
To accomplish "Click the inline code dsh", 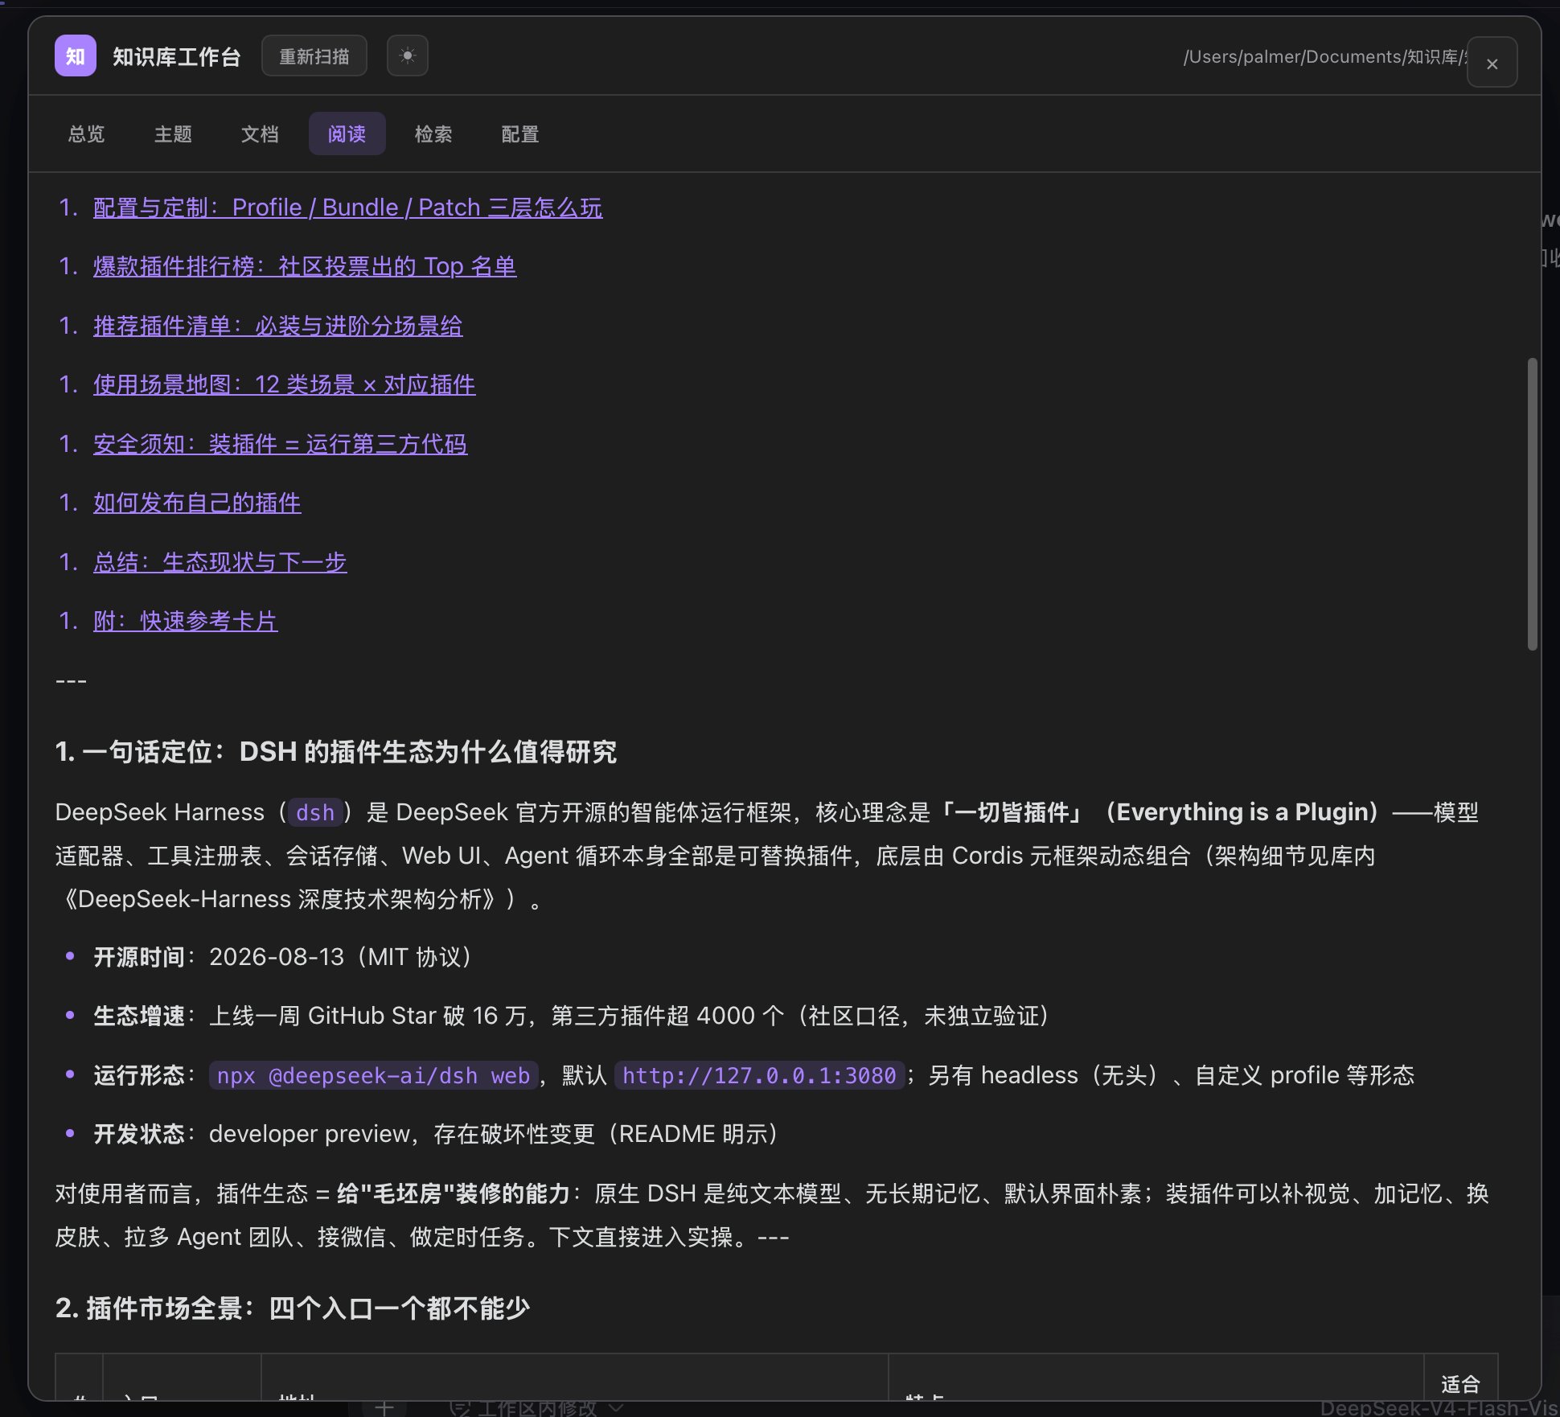I will pyautogui.click(x=315, y=812).
